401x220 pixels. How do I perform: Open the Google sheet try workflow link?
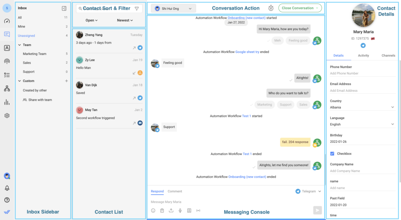247,52
